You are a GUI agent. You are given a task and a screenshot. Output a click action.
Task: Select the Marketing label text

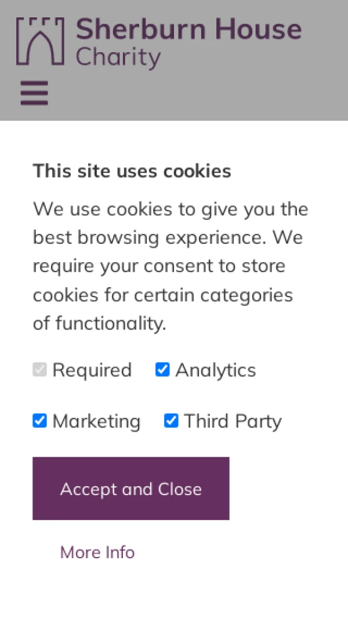click(96, 421)
